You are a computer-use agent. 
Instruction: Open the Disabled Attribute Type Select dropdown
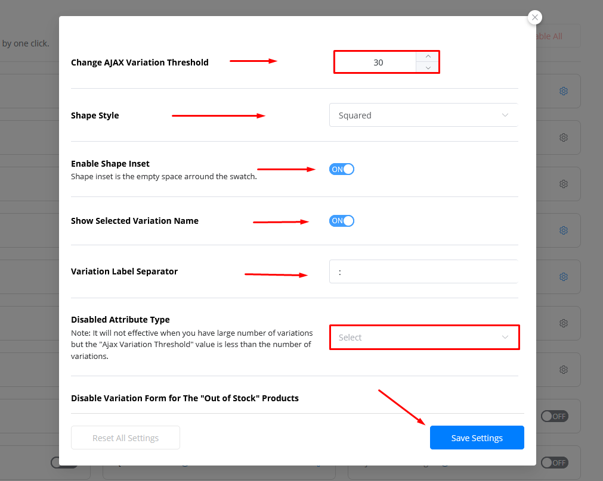pyautogui.click(x=423, y=338)
